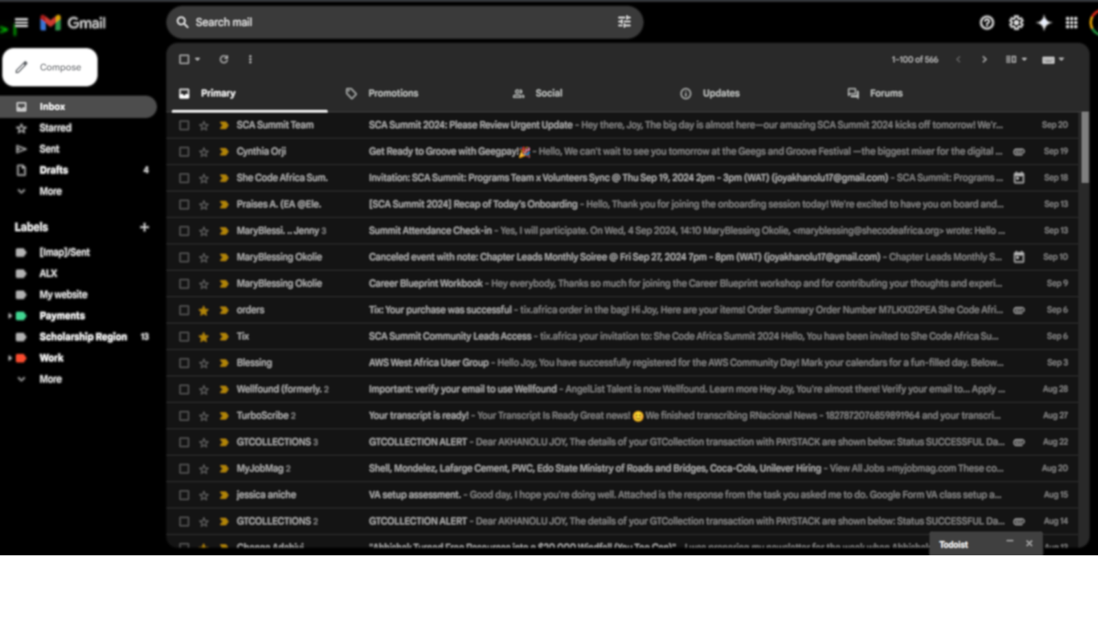The height and width of the screenshot is (617, 1098).
Task: Toggle importance marker on TurboScribe email
Action: coord(224,415)
